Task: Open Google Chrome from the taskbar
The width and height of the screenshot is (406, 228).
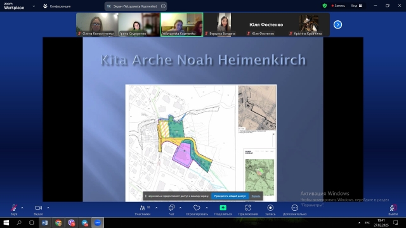Action: click(x=58, y=222)
